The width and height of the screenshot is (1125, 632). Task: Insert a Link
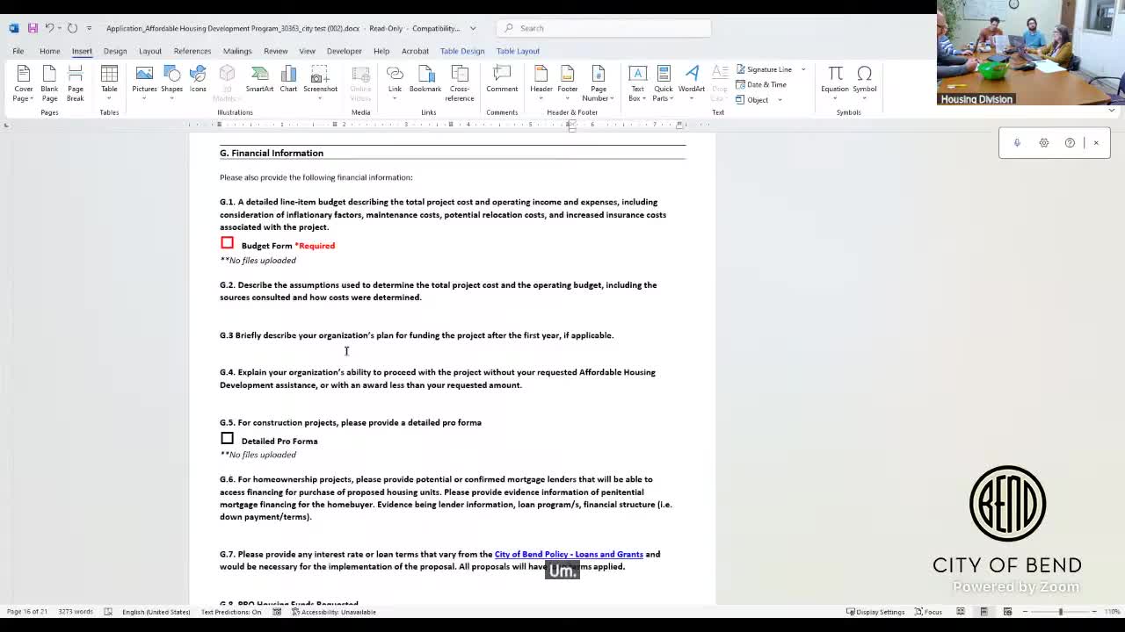pos(395,83)
